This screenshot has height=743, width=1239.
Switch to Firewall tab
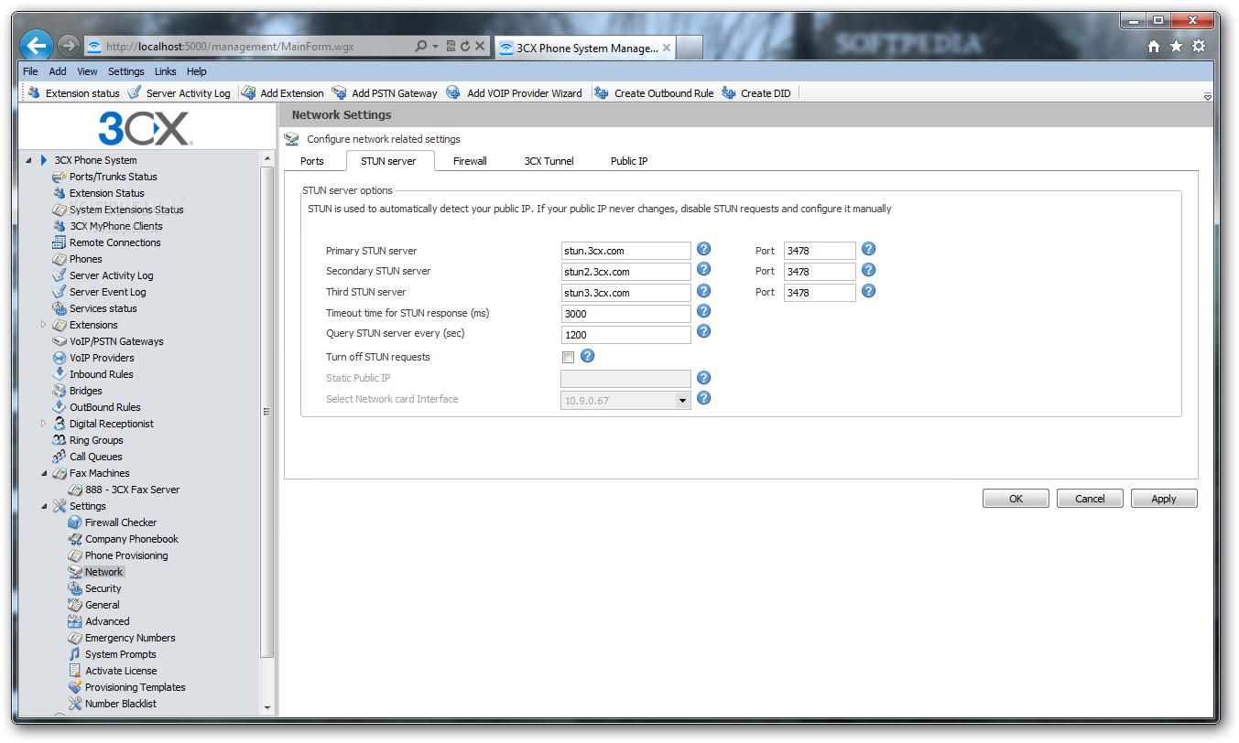(470, 161)
